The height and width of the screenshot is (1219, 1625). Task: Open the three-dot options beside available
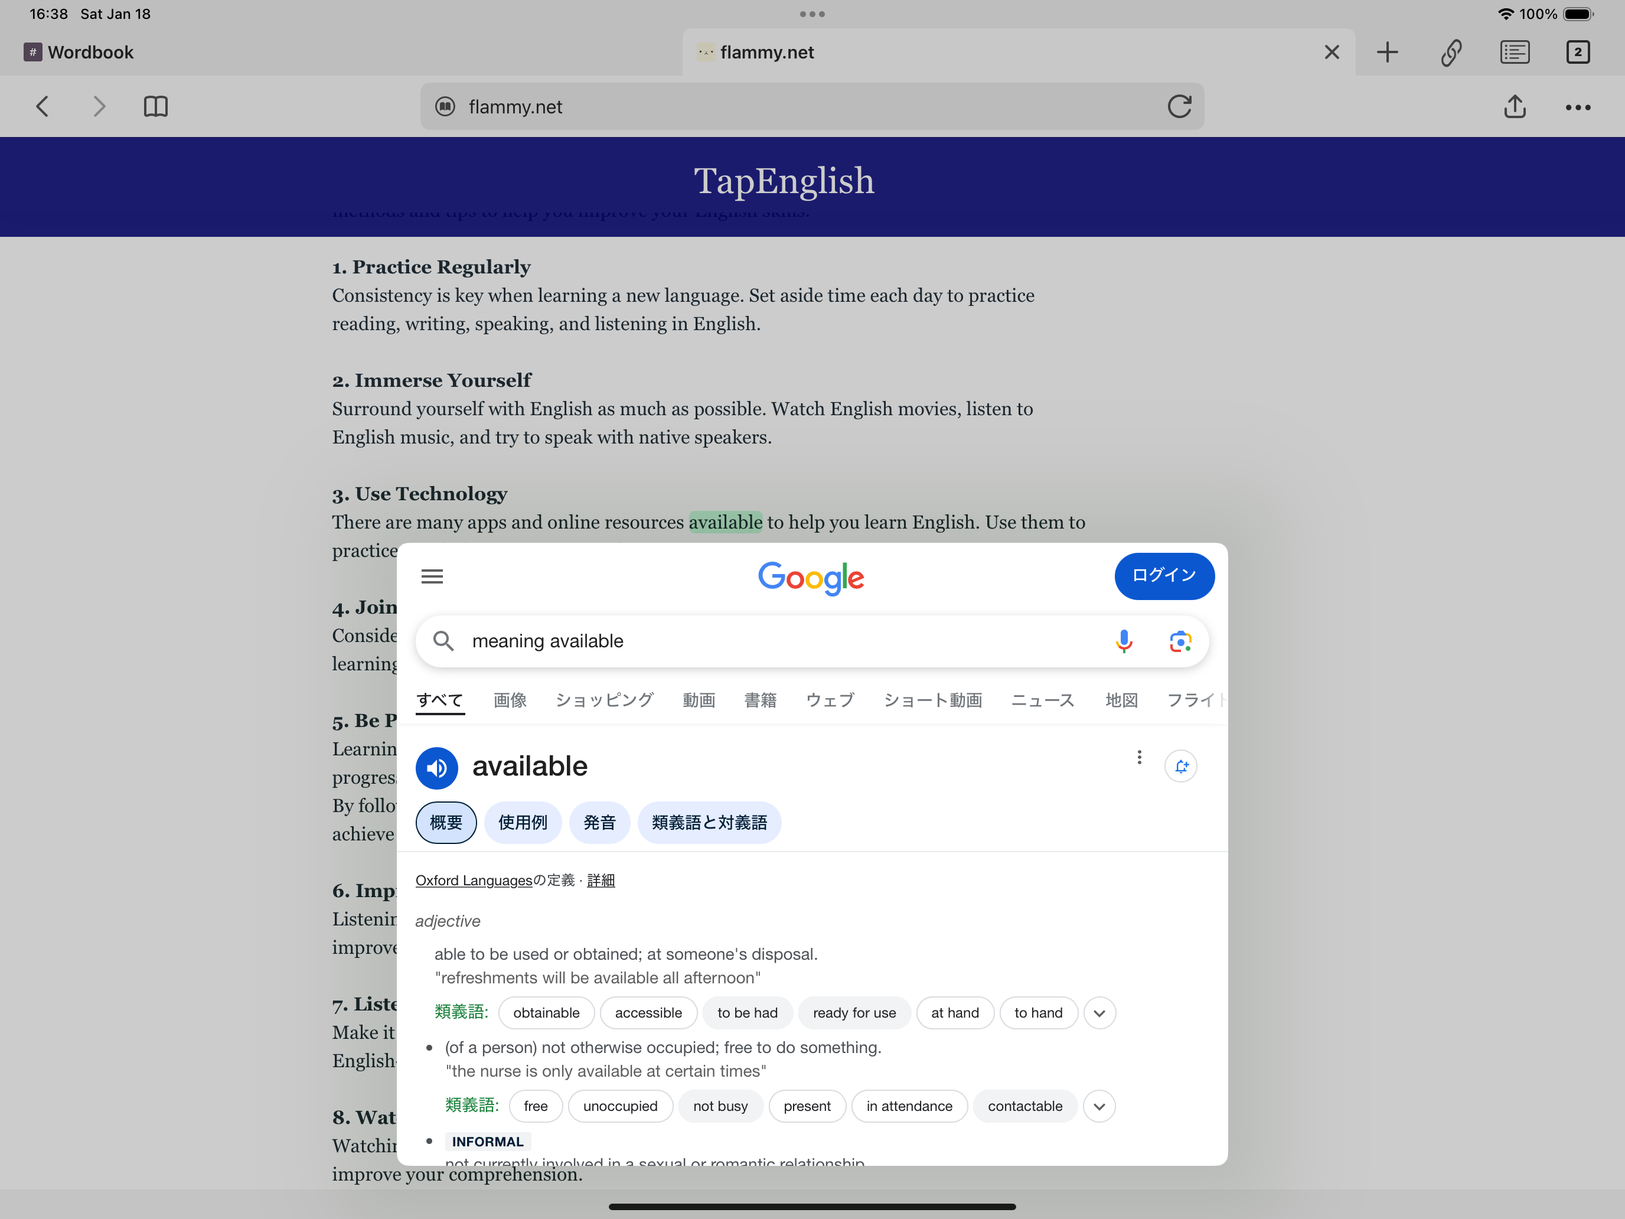1138,758
